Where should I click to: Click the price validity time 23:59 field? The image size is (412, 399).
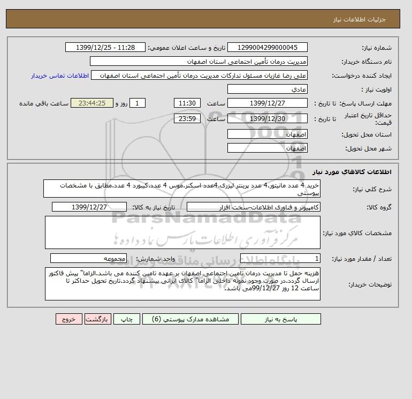pos(187,118)
